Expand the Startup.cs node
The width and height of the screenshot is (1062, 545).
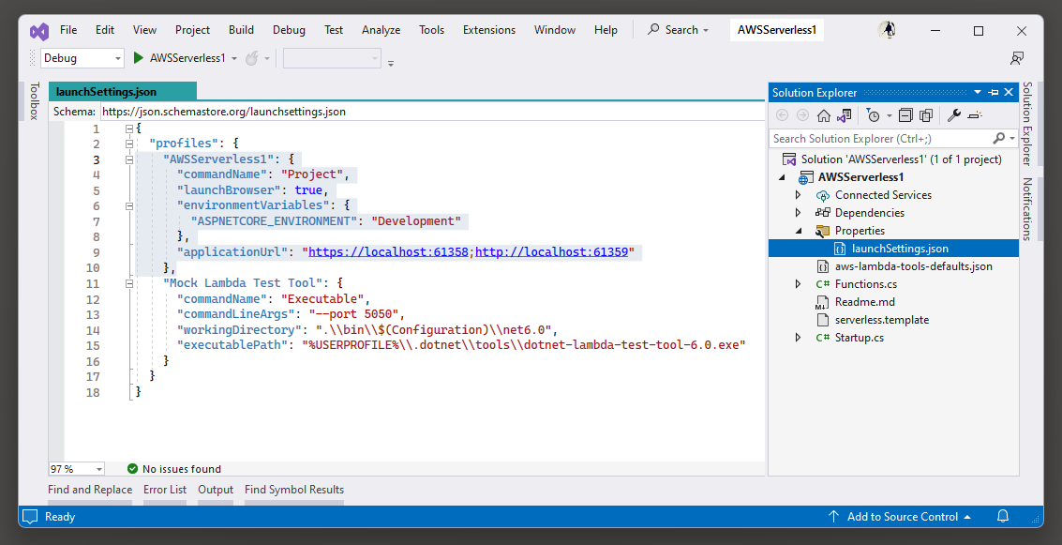[798, 338]
